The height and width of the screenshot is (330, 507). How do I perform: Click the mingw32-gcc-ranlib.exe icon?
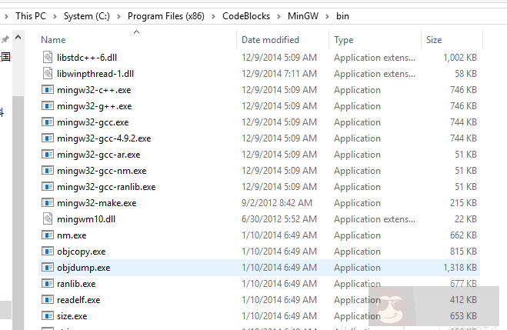click(x=48, y=186)
